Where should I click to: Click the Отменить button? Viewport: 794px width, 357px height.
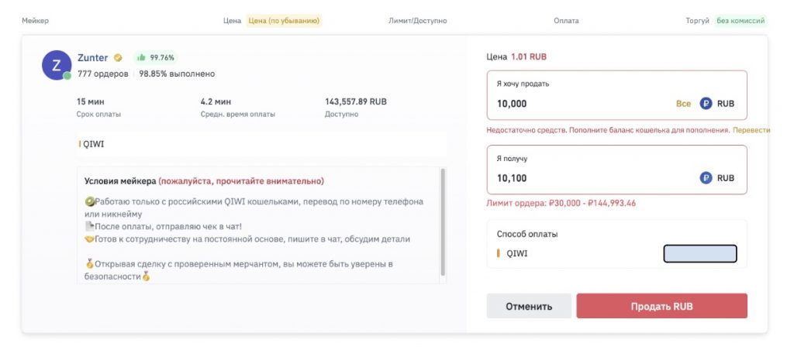pos(529,306)
